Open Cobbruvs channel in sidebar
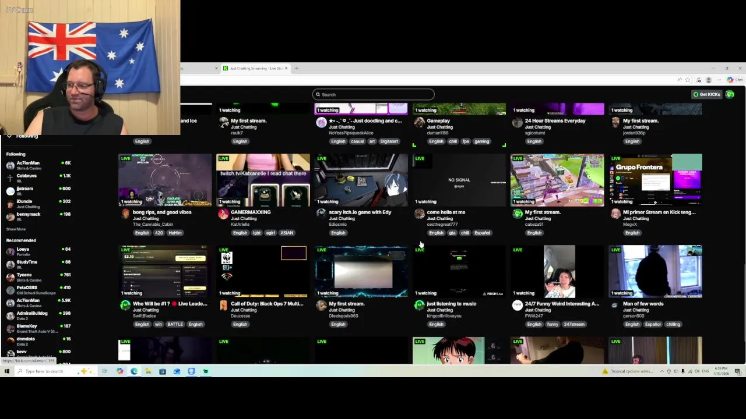This screenshot has height=419, width=746. [38, 178]
